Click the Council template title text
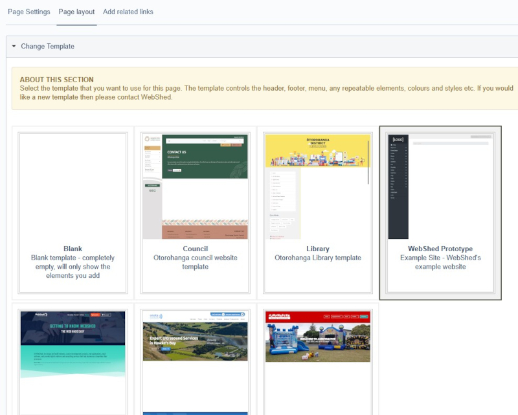This screenshot has width=518, height=415. pyautogui.click(x=195, y=249)
